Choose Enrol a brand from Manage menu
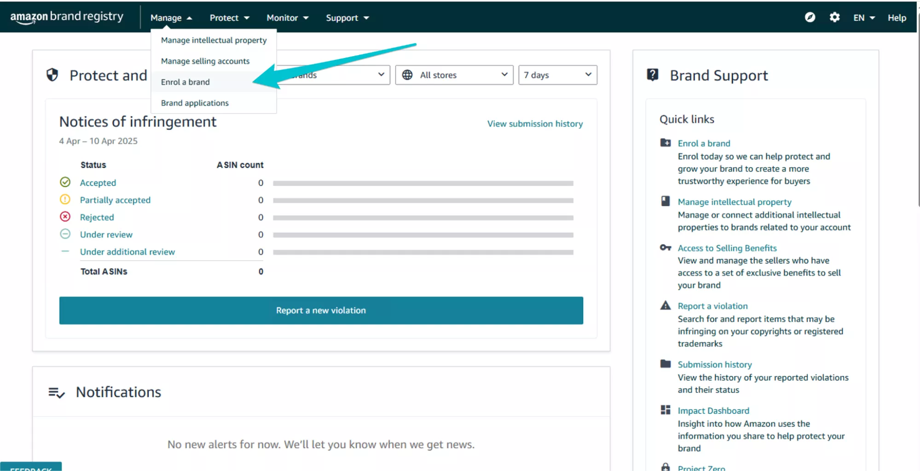 point(214,82)
